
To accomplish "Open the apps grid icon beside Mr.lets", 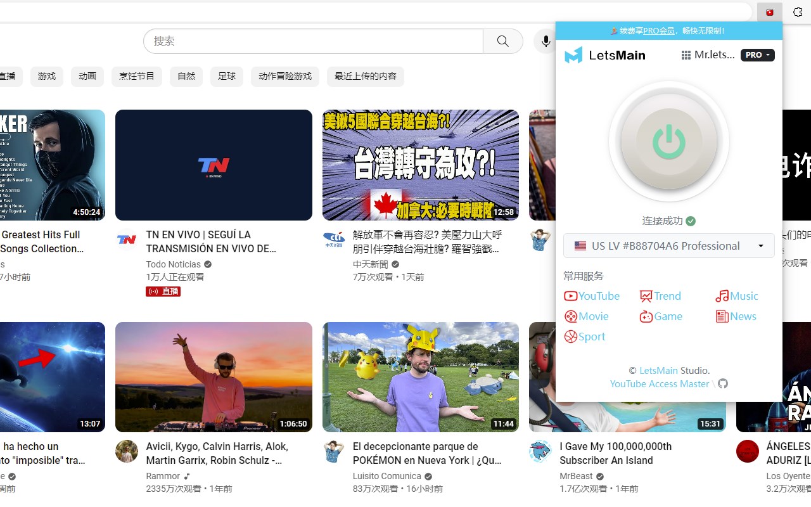I will point(686,55).
